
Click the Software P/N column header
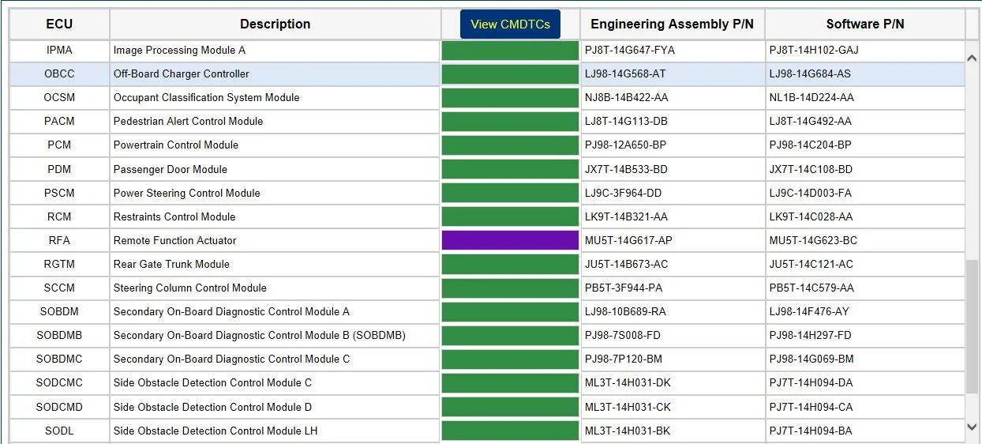865,24
